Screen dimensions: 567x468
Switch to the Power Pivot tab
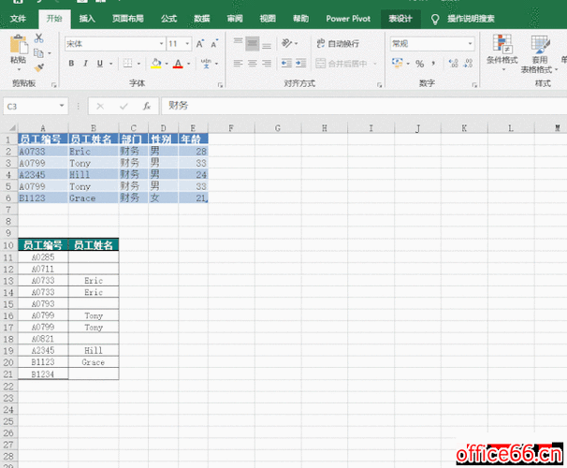pyautogui.click(x=348, y=19)
